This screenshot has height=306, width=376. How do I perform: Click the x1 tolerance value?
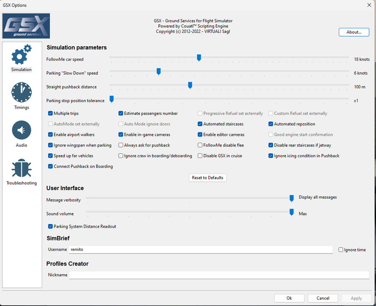click(x=356, y=101)
